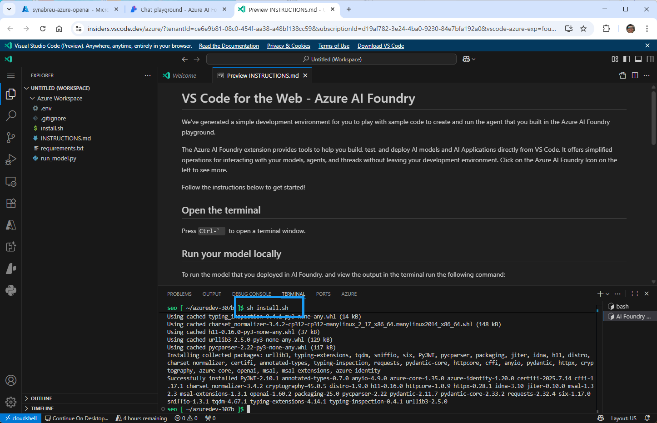Image resolution: width=657 pixels, height=423 pixels.
Task: Click the command center search box
Action: tap(331, 59)
